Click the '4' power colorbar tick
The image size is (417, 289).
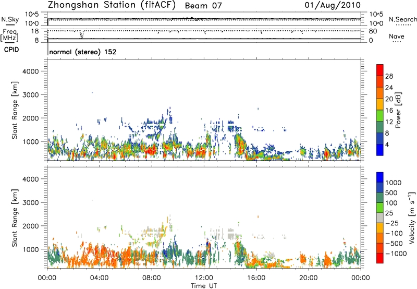point(387,144)
